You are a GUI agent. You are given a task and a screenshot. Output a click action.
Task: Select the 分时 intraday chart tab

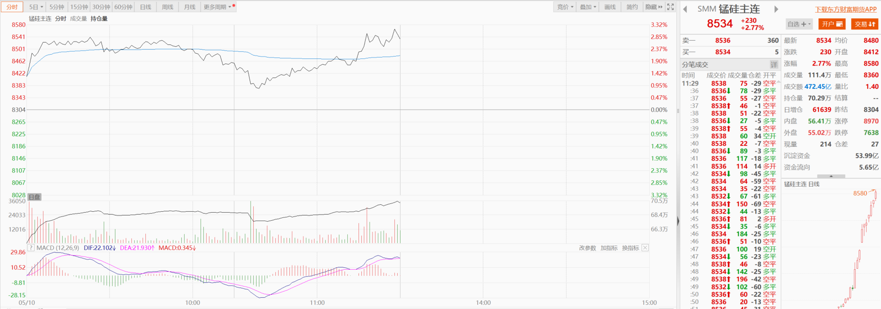12,7
